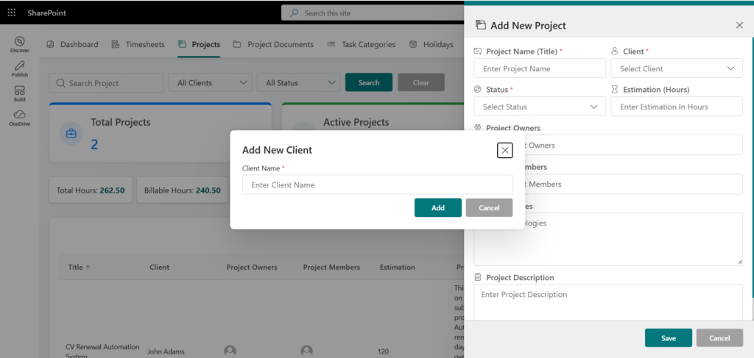Focus the Enter Client Name field
This screenshot has width=754, height=358.
coord(378,185)
